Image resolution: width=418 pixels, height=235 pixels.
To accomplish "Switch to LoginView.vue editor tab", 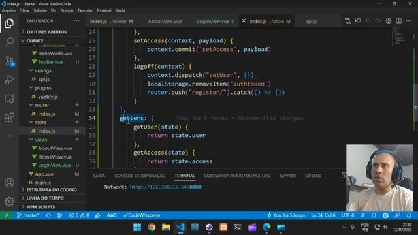I will pyautogui.click(x=214, y=21).
